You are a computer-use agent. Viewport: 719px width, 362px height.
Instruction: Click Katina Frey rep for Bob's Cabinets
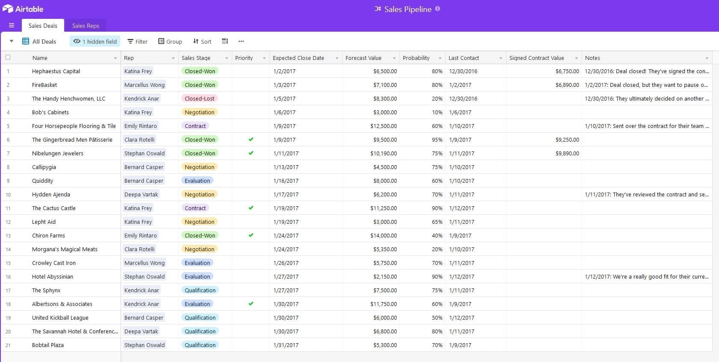[138, 112]
